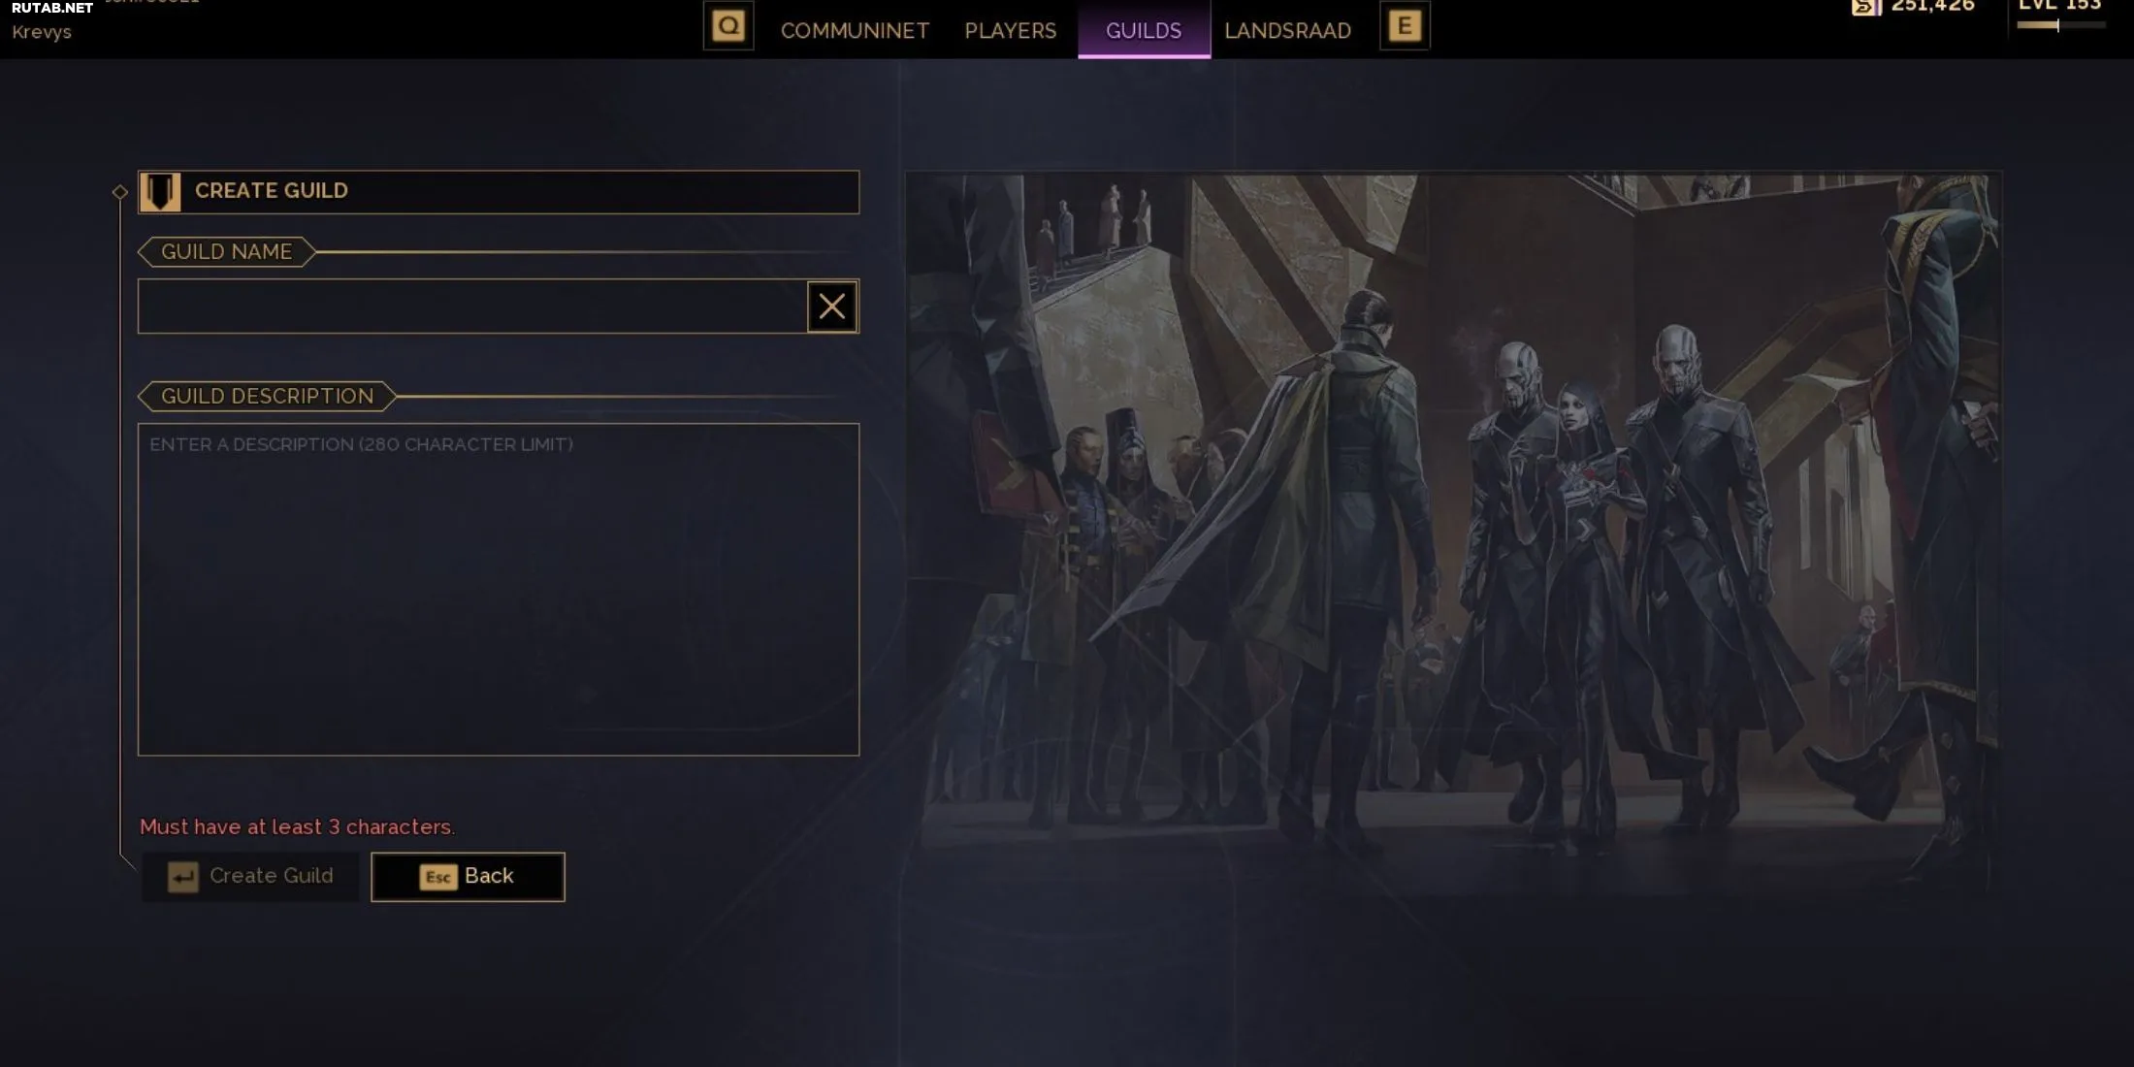This screenshot has height=1067, width=2134.
Task: Switch to the Players tab
Action: pos(1010,31)
